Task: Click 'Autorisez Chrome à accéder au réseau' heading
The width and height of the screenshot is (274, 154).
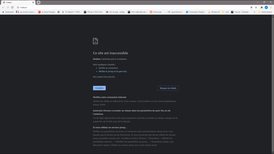Action: [132, 112]
